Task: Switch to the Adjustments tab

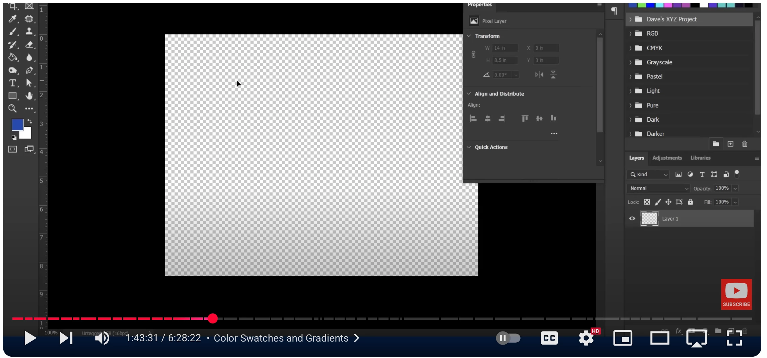Action: (667, 158)
